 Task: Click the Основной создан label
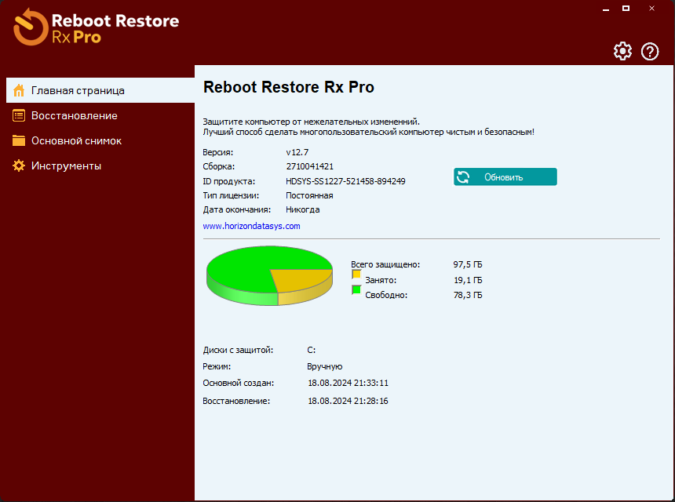coord(238,383)
